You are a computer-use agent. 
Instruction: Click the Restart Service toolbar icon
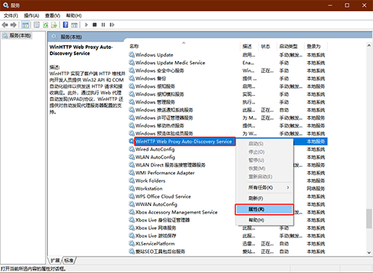[x=112, y=25]
